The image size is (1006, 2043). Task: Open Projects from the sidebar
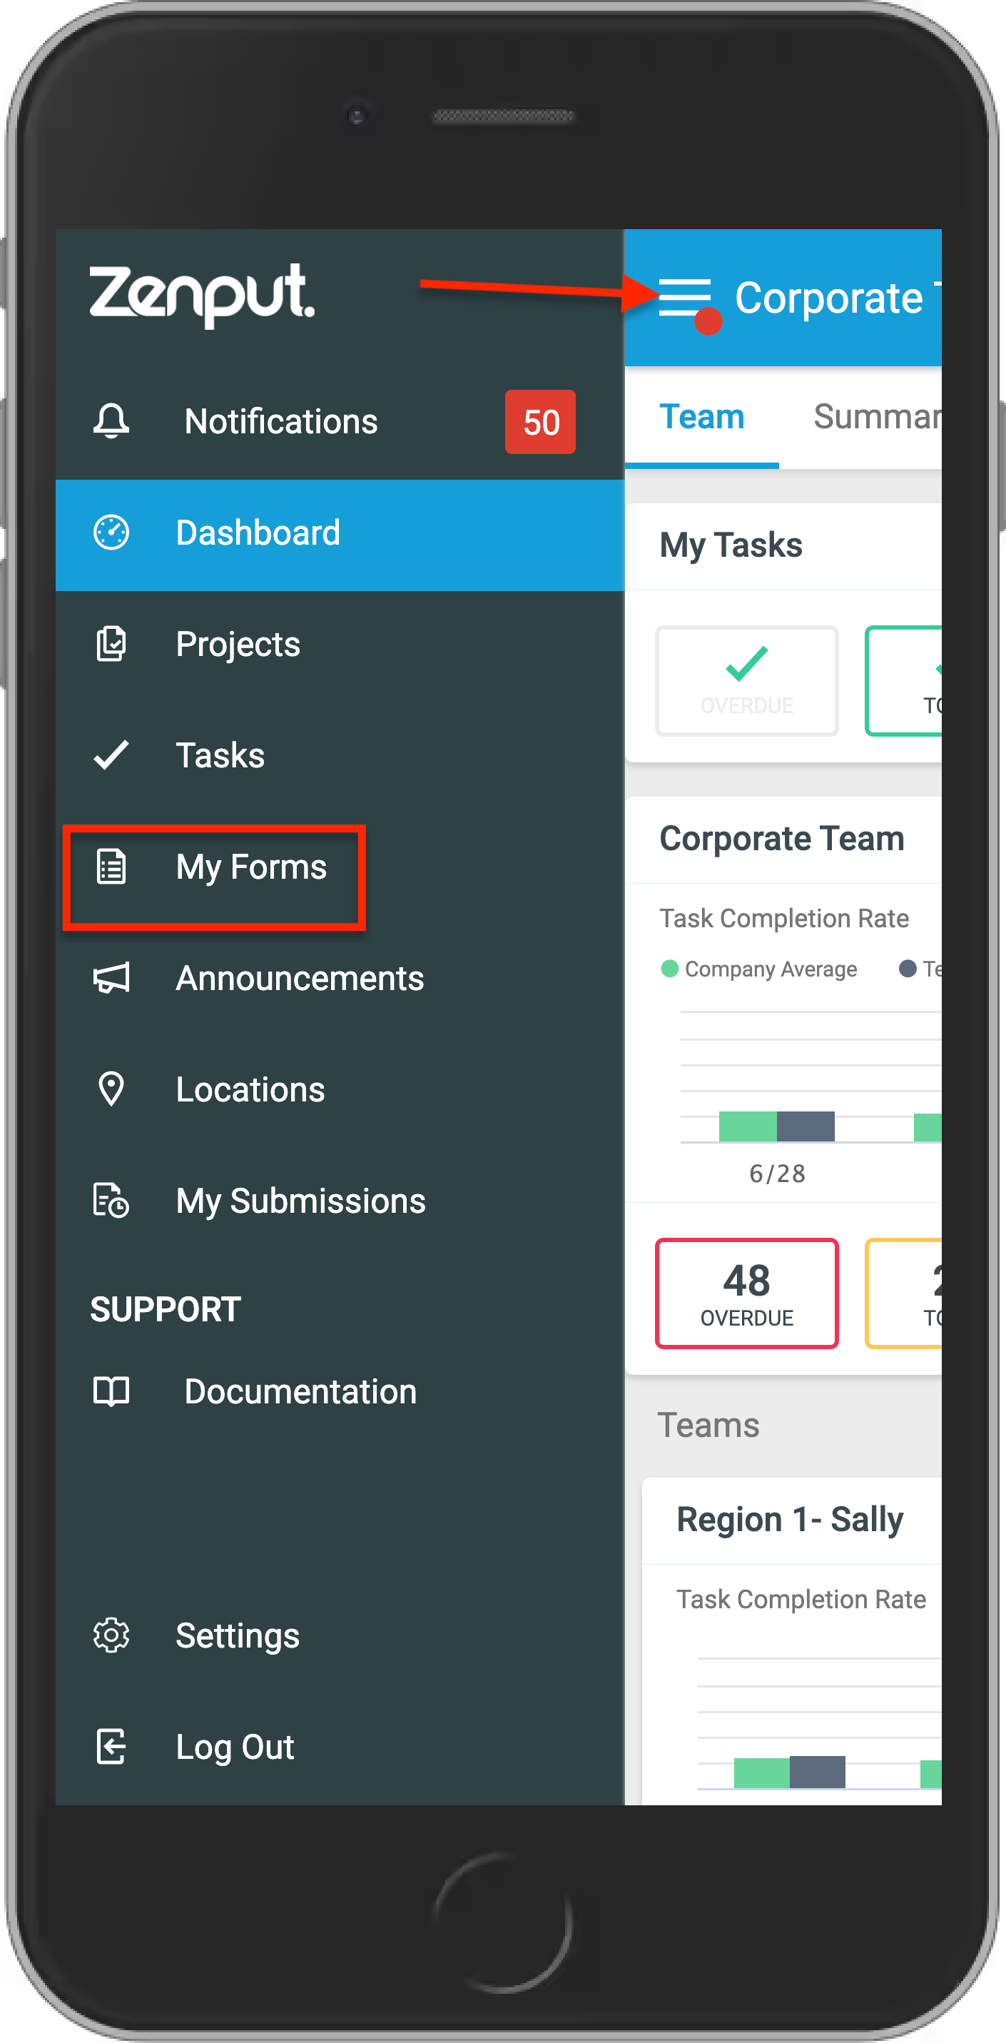340,645
